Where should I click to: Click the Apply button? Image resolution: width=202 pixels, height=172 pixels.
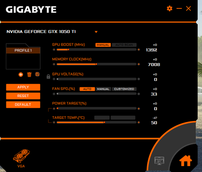pyautogui.click(x=23, y=87)
